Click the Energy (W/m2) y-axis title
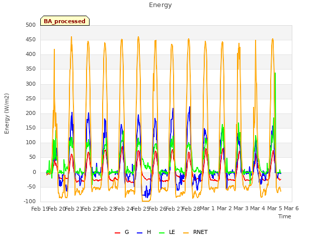 tap(7, 113)
